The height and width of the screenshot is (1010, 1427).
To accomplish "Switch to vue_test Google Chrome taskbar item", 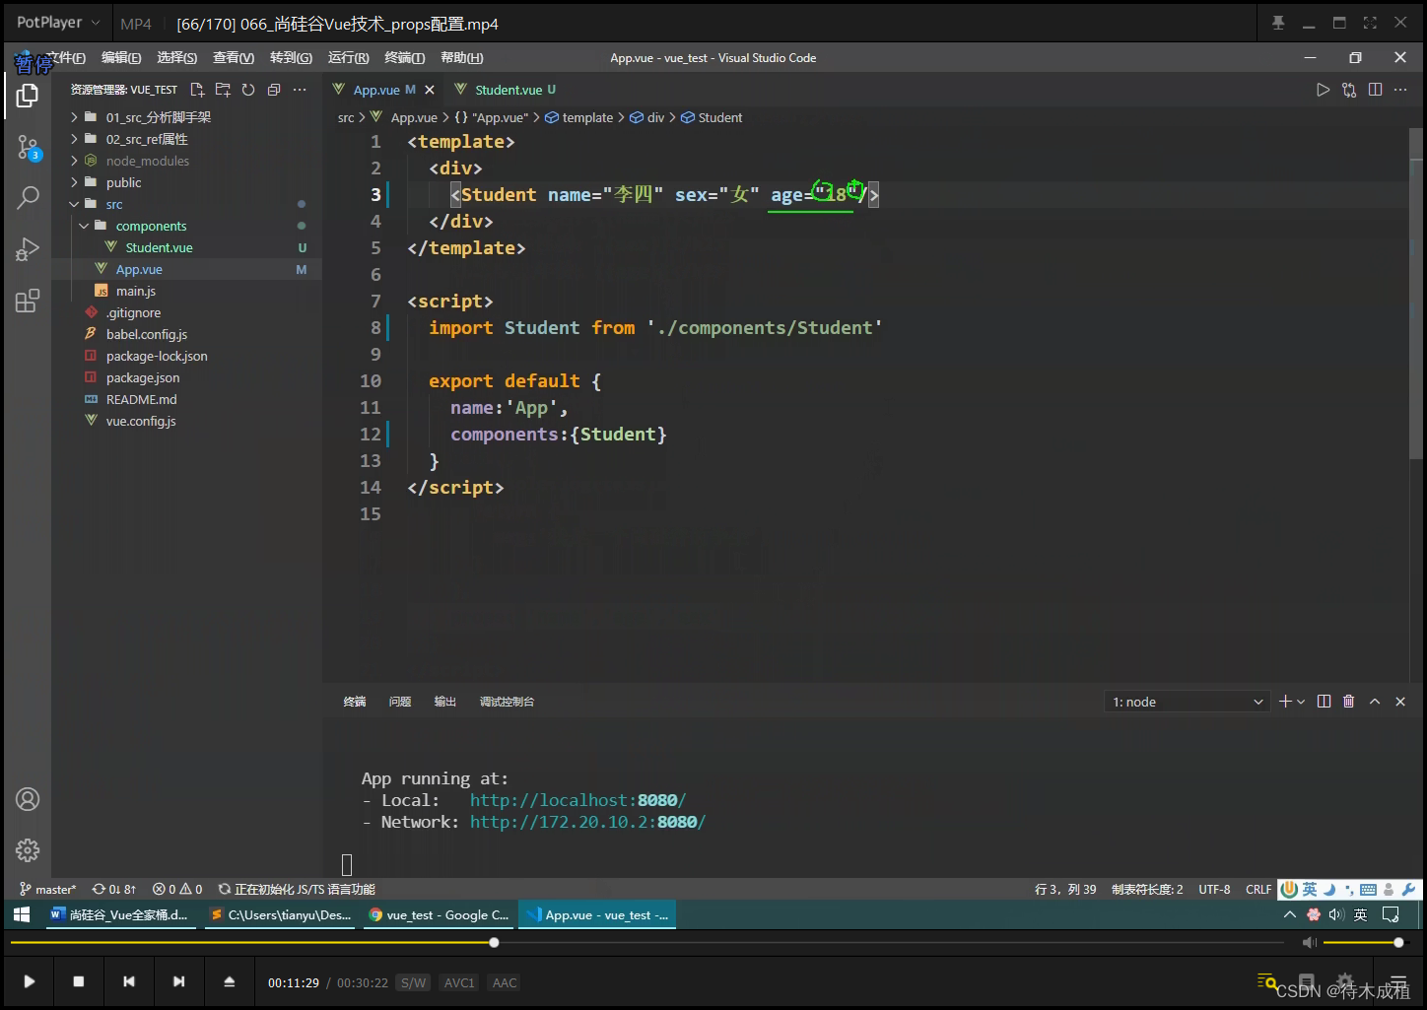I will [x=439, y=915].
